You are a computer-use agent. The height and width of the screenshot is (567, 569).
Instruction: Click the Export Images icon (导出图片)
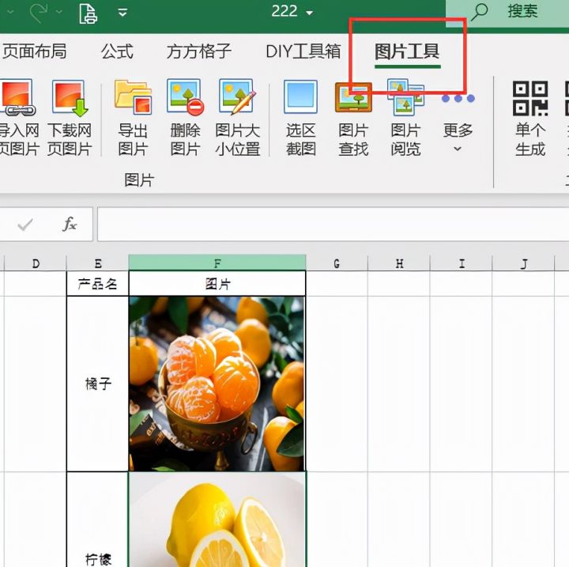pyautogui.click(x=133, y=97)
